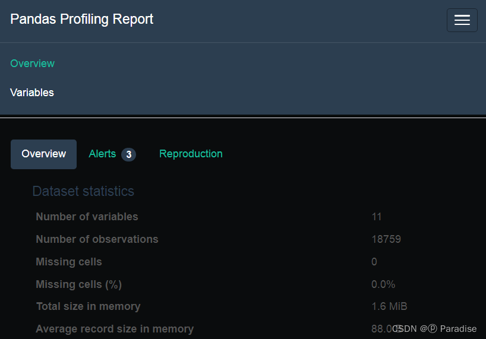Select the Missing cells value 0

pos(374,262)
